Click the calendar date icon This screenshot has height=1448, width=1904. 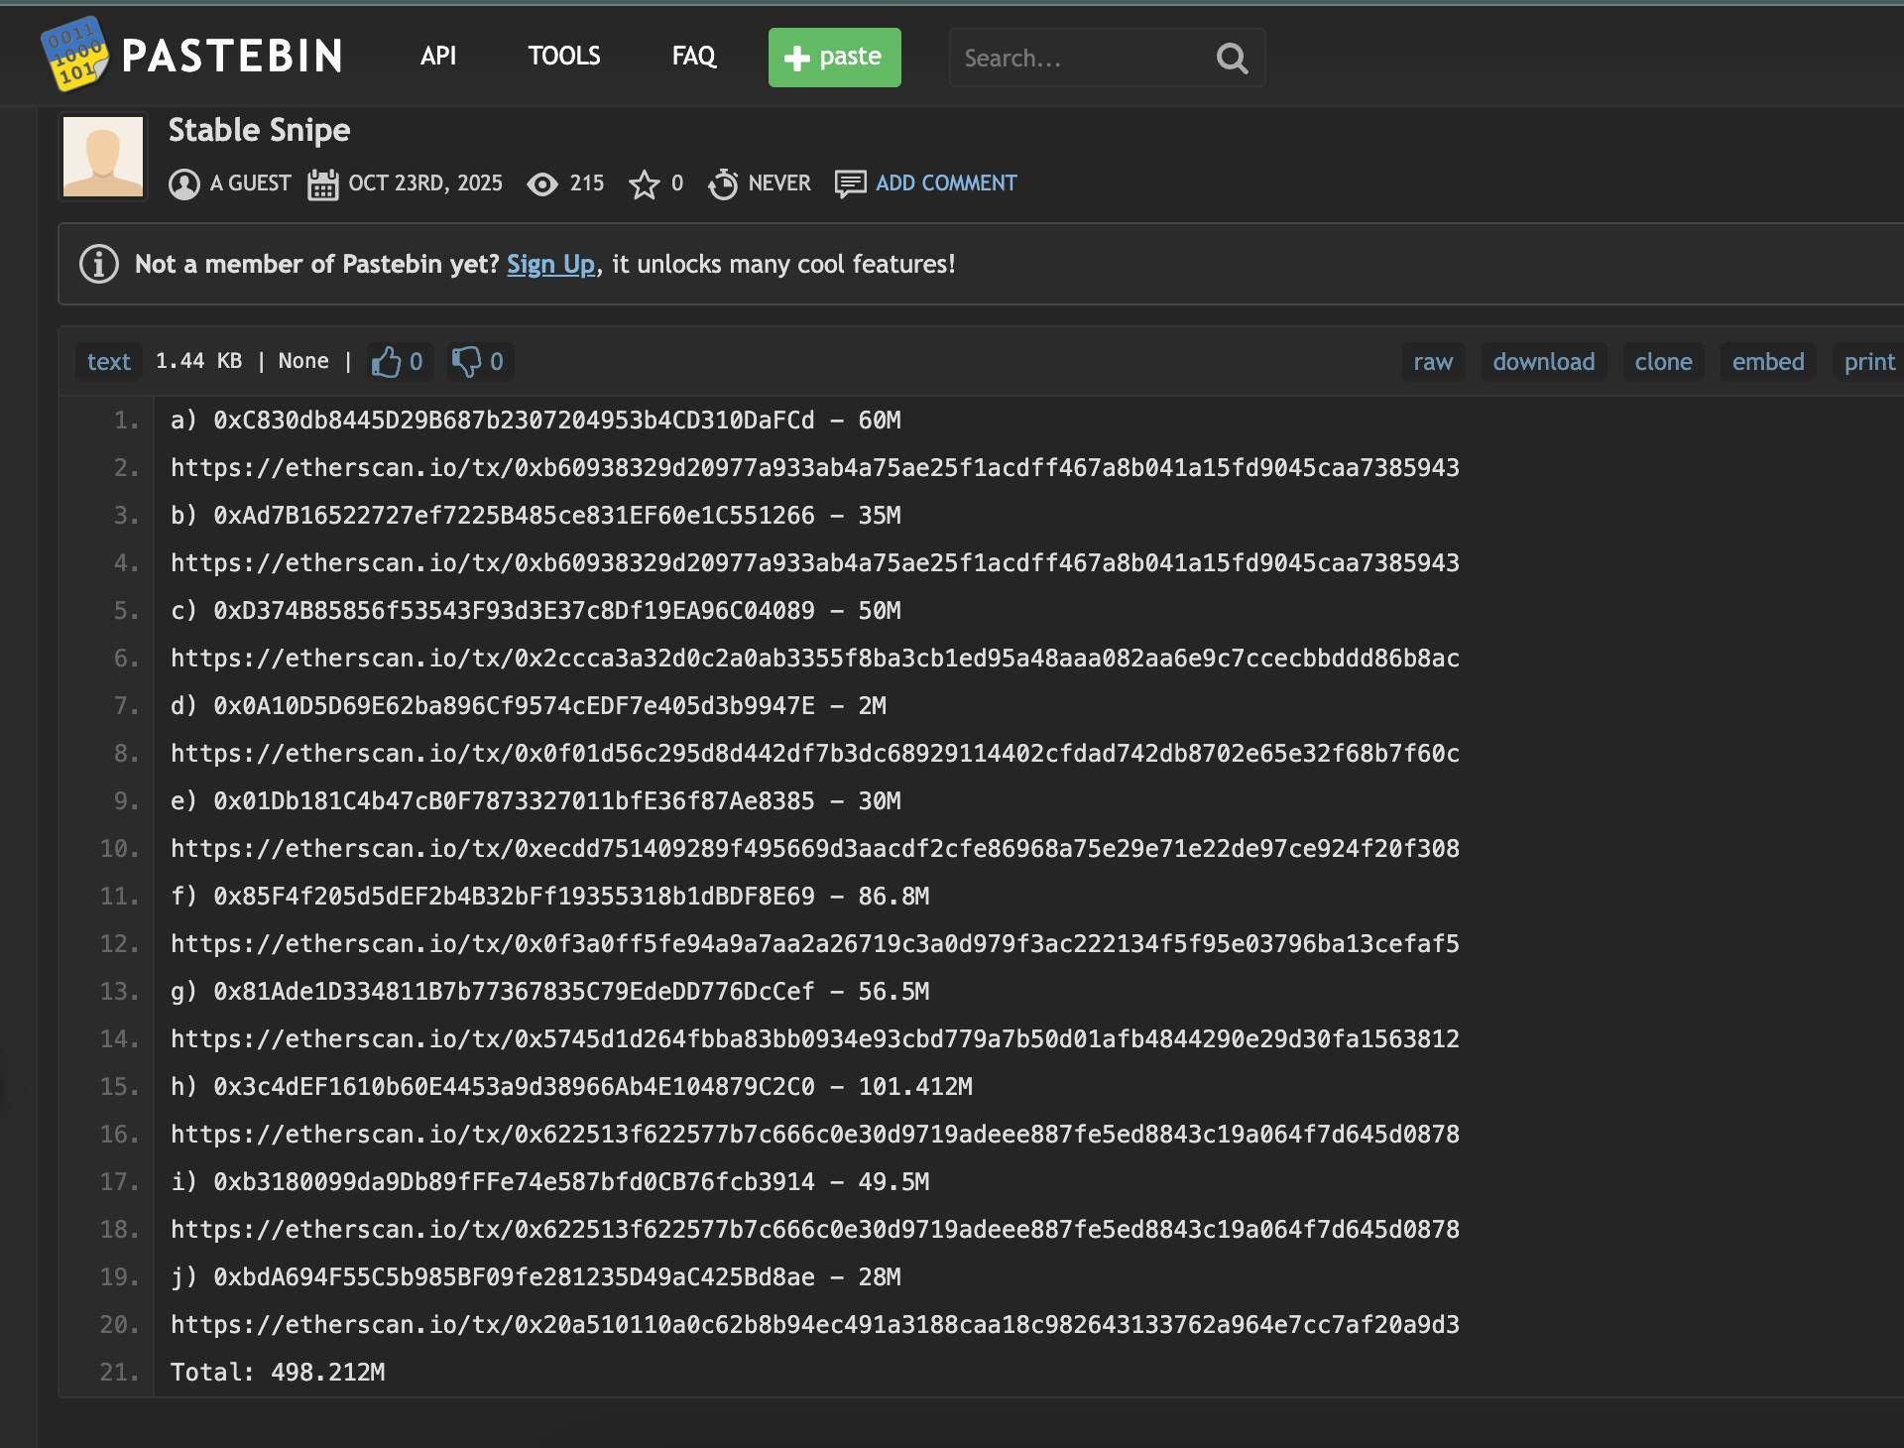(323, 184)
